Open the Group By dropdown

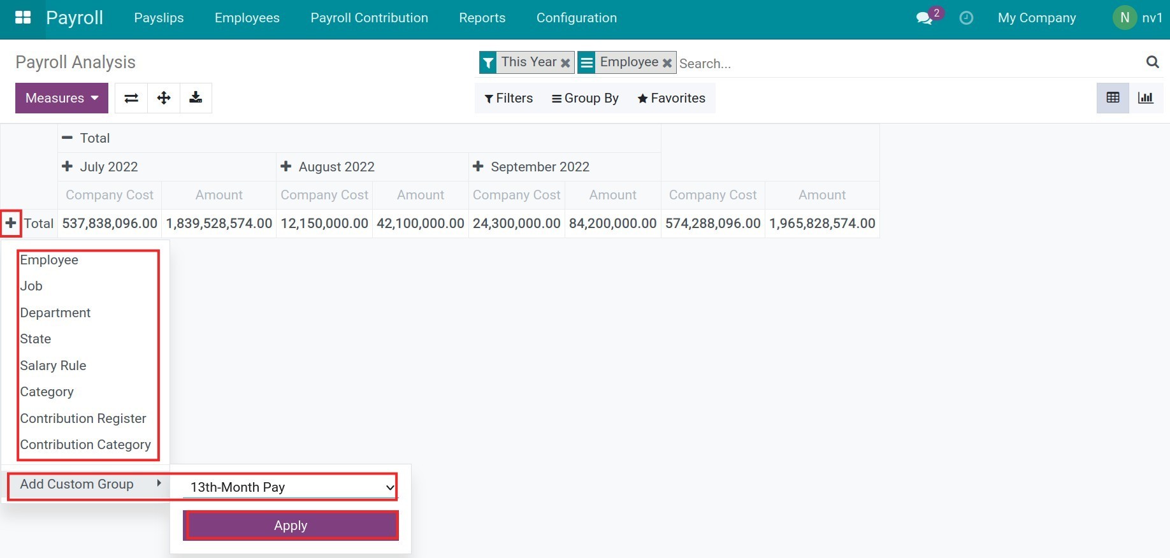585,98
